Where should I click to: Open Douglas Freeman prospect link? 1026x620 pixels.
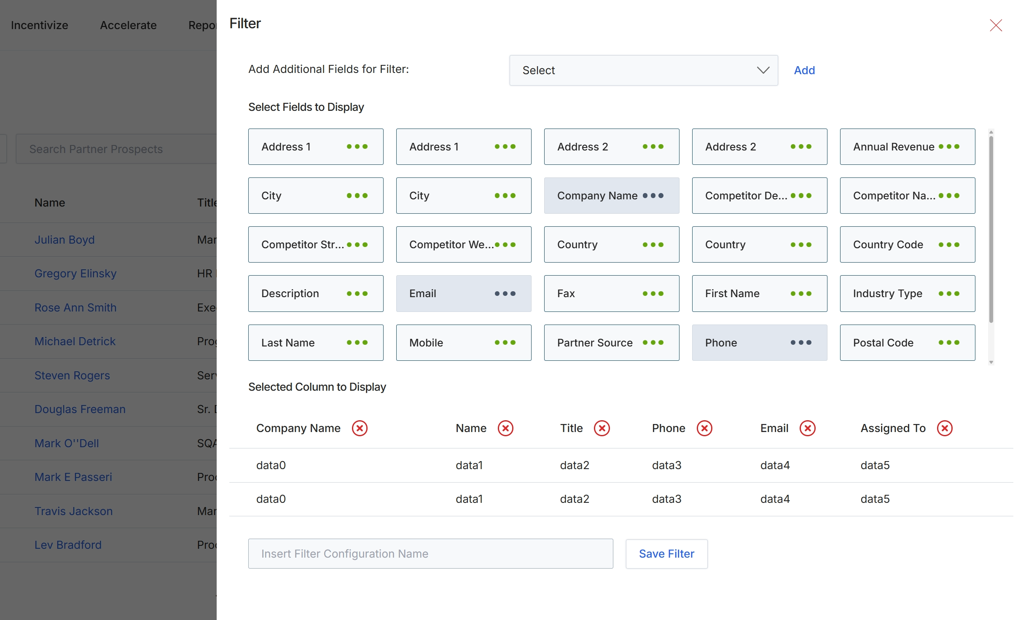click(x=80, y=409)
